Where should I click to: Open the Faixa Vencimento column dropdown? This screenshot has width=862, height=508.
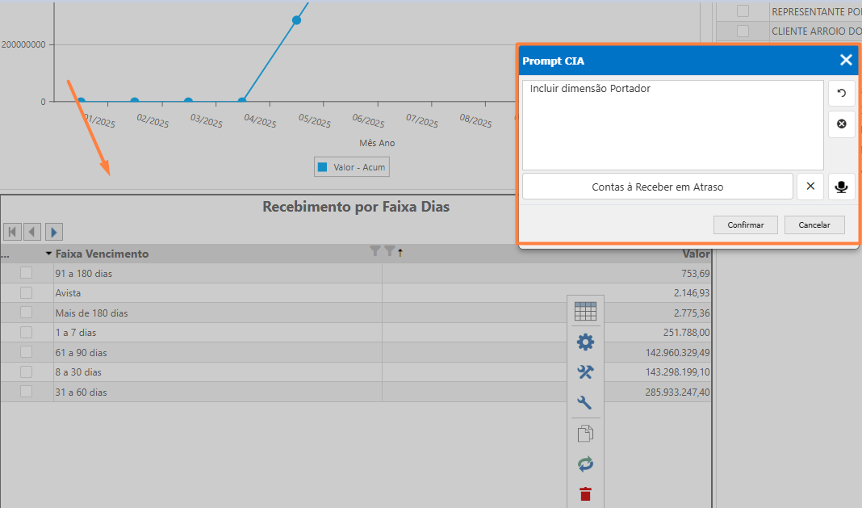(x=48, y=254)
